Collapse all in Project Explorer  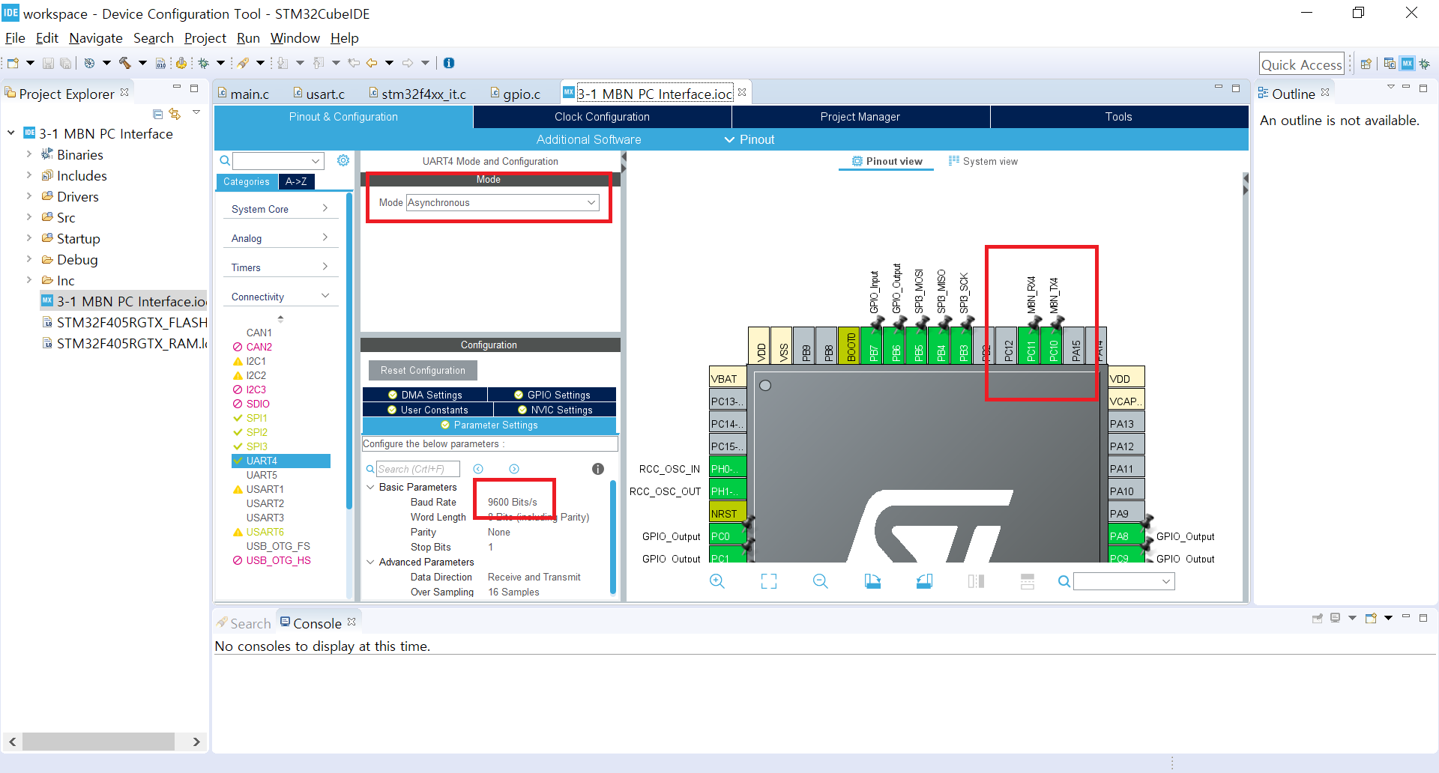click(x=157, y=114)
